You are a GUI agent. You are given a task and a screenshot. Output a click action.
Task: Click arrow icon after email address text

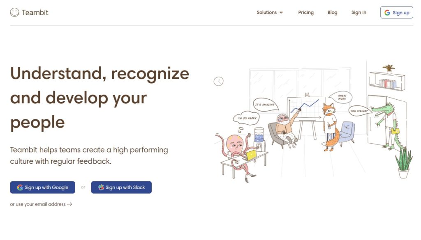click(x=69, y=204)
